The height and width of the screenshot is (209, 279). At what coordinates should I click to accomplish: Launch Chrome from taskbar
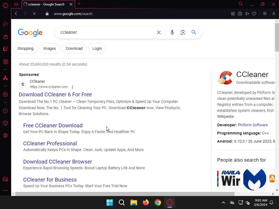(x=158, y=202)
